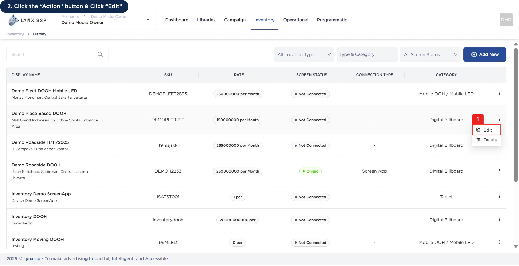Image resolution: width=519 pixels, height=266 pixels.
Task: Switch to the Campaign tab
Action: (235, 20)
